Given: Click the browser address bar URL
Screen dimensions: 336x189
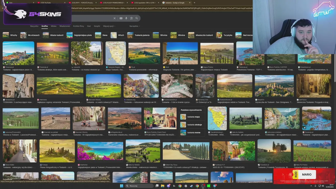Looking at the screenshot, I should [x=161, y=8].
